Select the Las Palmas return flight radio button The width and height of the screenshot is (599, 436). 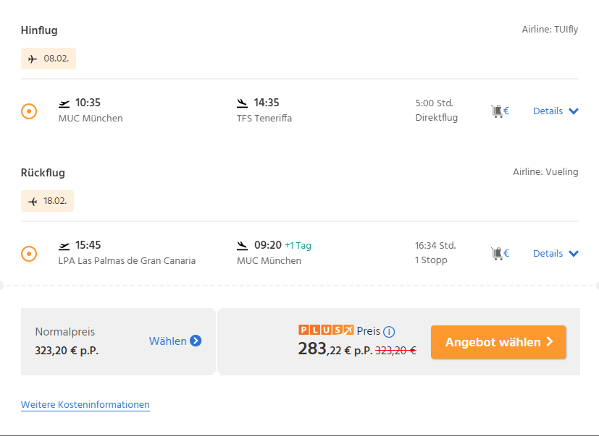click(x=29, y=254)
